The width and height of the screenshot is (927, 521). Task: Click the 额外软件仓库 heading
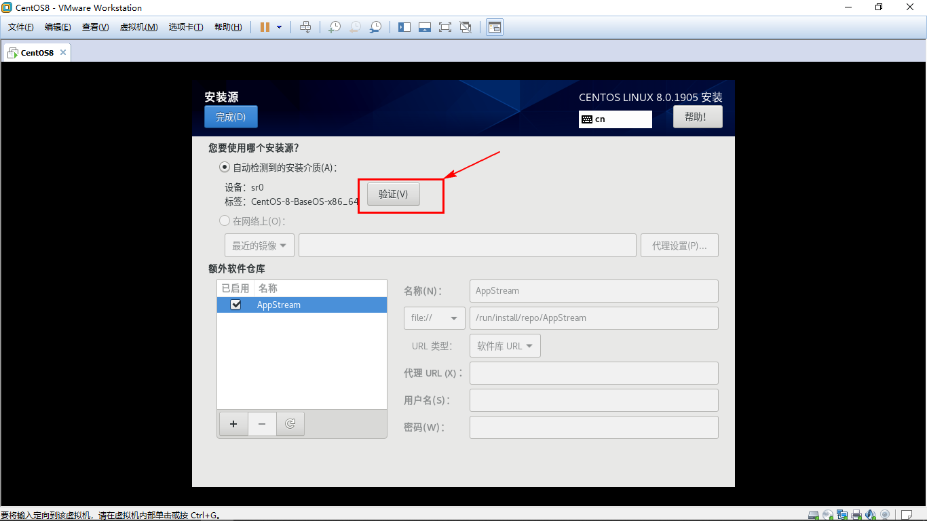pos(237,269)
